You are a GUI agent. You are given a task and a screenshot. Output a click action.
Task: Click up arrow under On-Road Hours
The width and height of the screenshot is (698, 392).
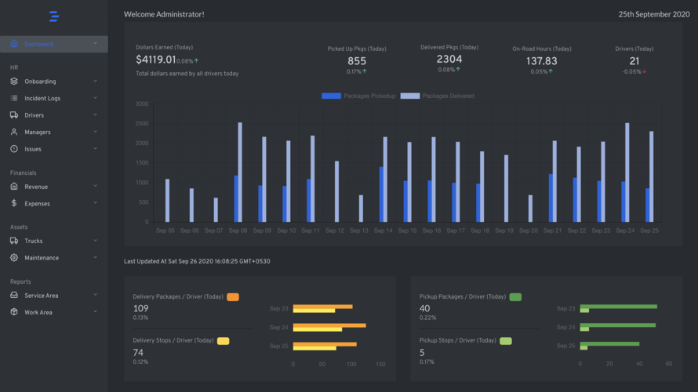[551, 71]
